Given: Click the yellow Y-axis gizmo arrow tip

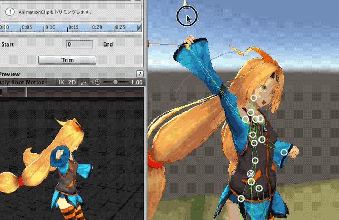Looking at the screenshot, I should pos(185,3).
